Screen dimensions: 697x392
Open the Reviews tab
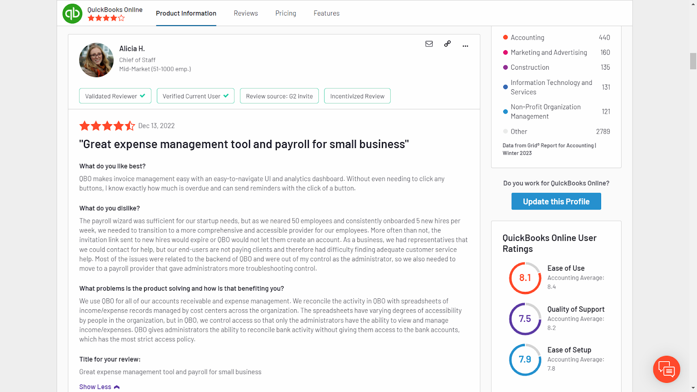tap(246, 14)
